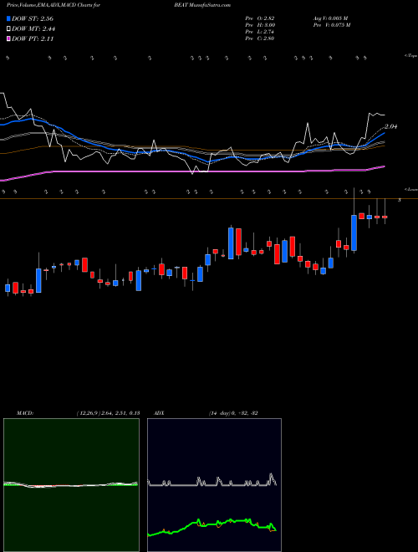The image size is (418, 552).
Task: Click the 'BEAT MunafaSutra.com' heading text
Action: click(x=202, y=5)
